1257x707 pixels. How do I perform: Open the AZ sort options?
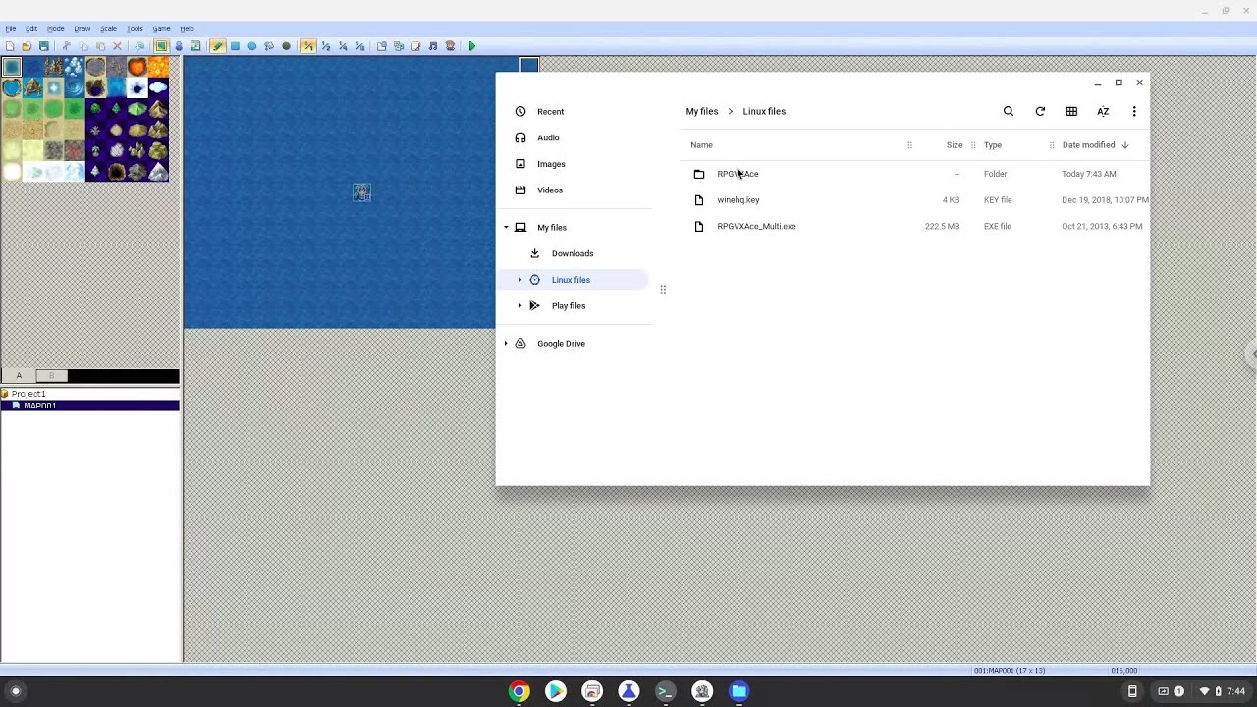click(1103, 111)
